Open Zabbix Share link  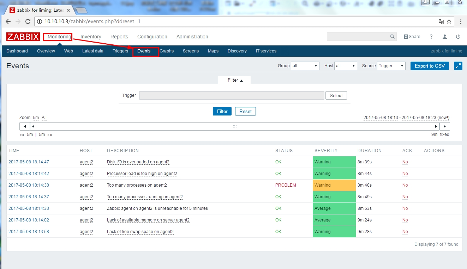pyautogui.click(x=412, y=37)
